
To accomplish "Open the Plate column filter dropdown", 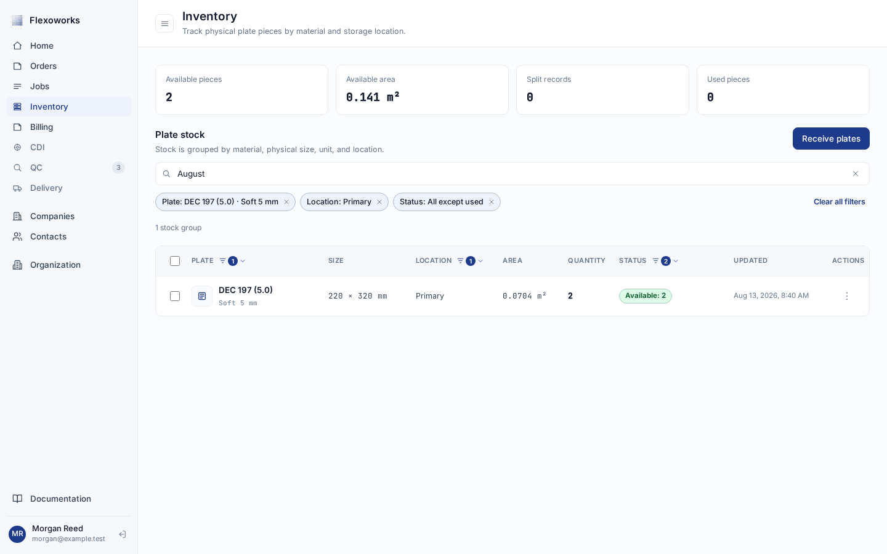I will pos(232,261).
